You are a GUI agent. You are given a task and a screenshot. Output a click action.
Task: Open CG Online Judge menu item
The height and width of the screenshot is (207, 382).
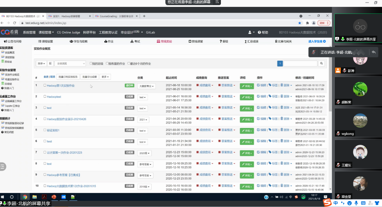tap(69, 32)
